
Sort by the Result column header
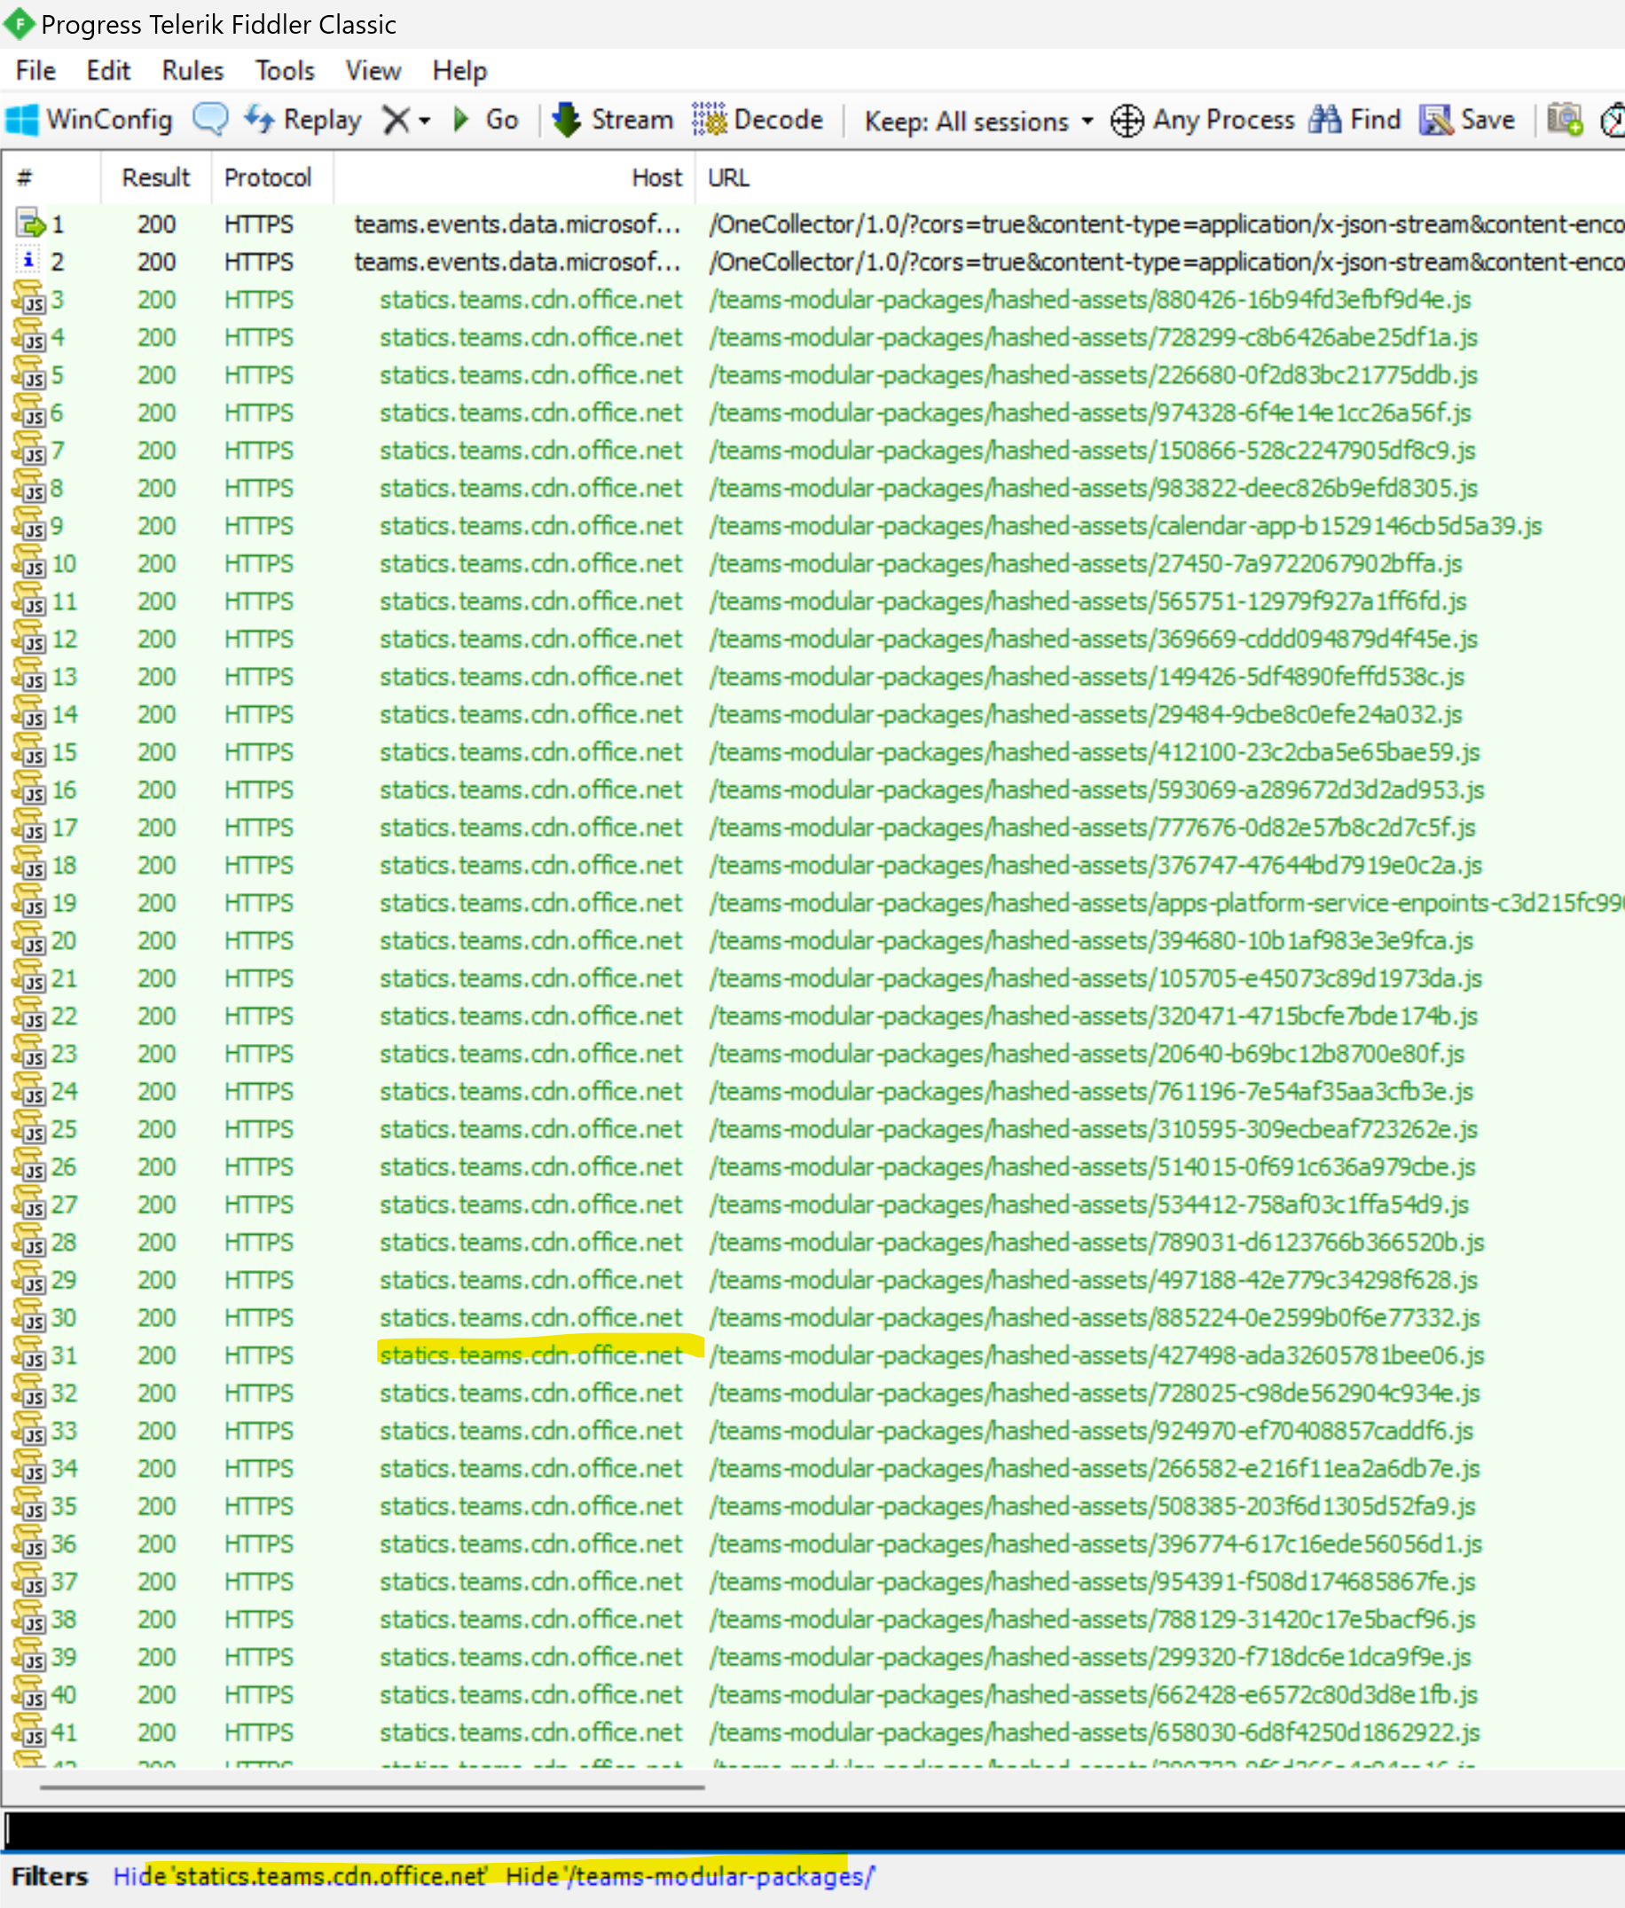pyautogui.click(x=155, y=177)
